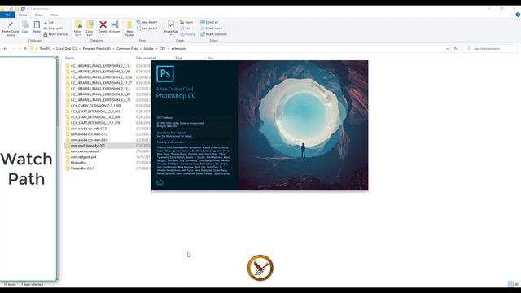
Task: Select folder CCX_START_EXTENSION_2_1_1_078
Action: pos(95,123)
